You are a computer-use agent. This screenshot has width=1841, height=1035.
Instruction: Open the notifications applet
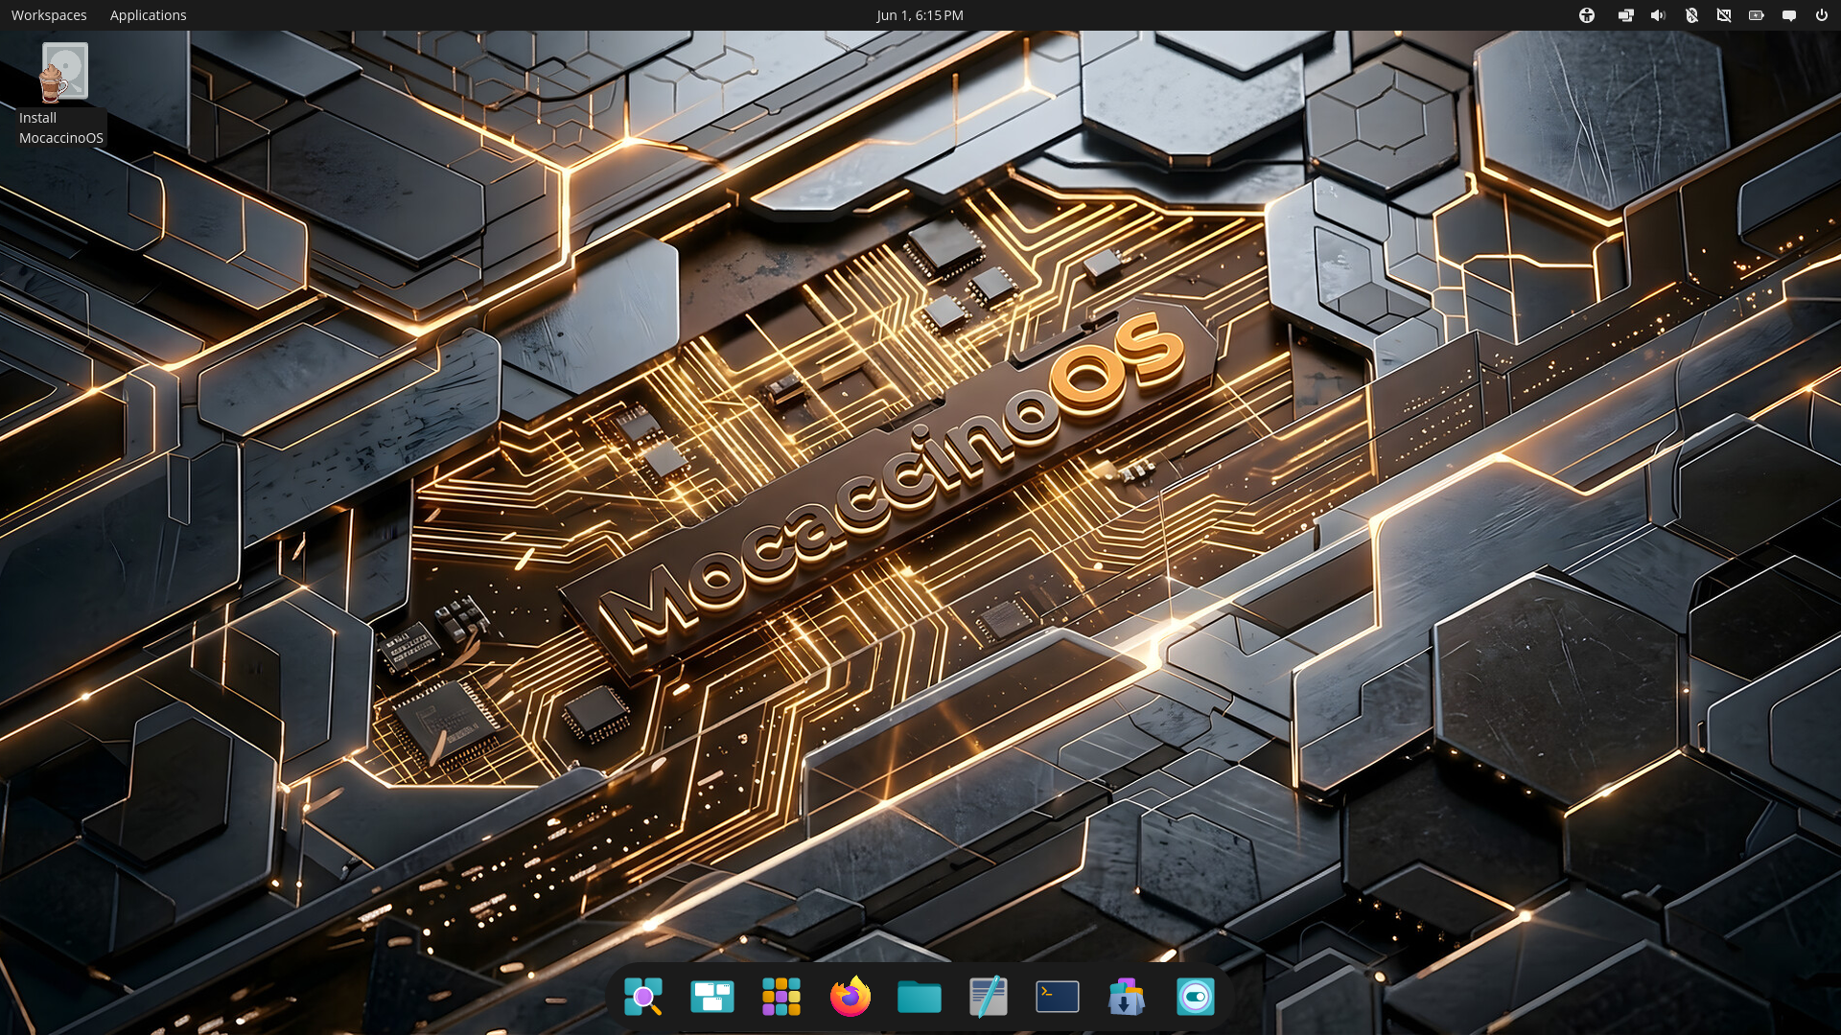pyautogui.click(x=1789, y=15)
